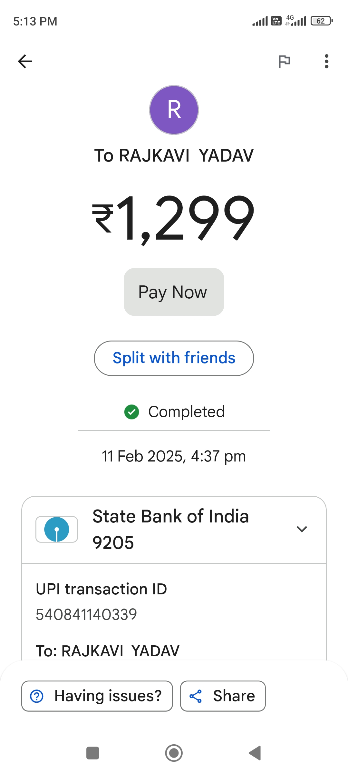Tap the purple R profile avatar
The width and height of the screenshot is (348, 774).
(174, 110)
